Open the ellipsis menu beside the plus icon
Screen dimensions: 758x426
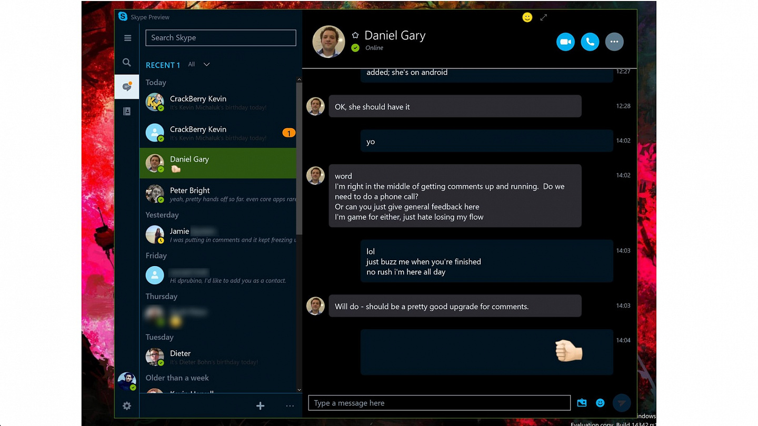[x=290, y=406]
